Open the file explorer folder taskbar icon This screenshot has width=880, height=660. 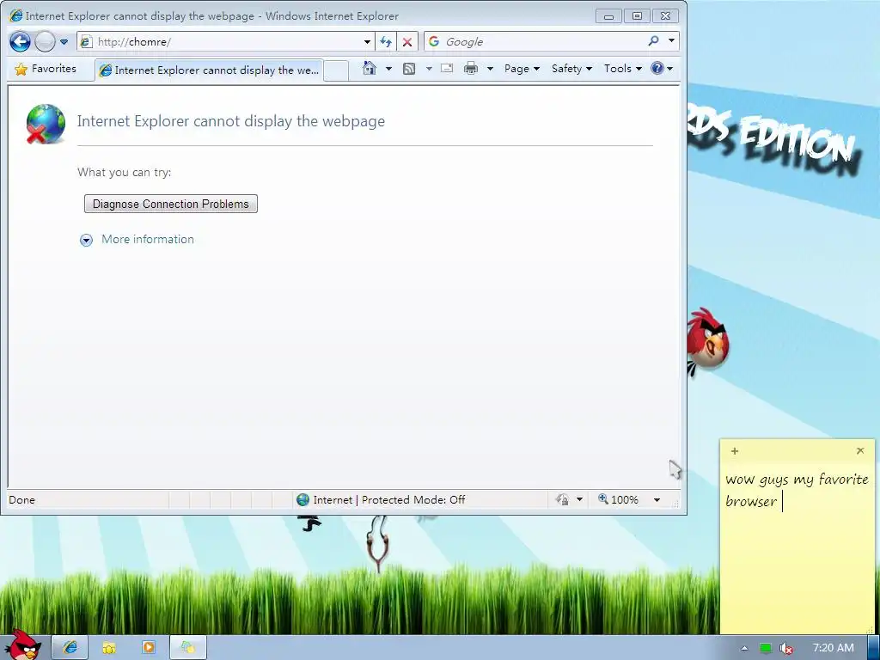109,648
